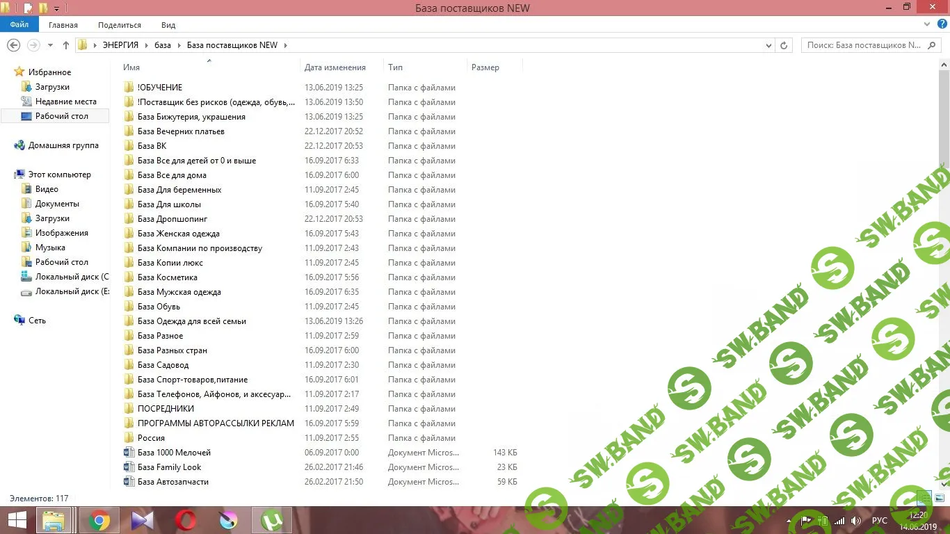Open uTorrent from the taskbar
This screenshot has width=950, height=534.
point(271,520)
